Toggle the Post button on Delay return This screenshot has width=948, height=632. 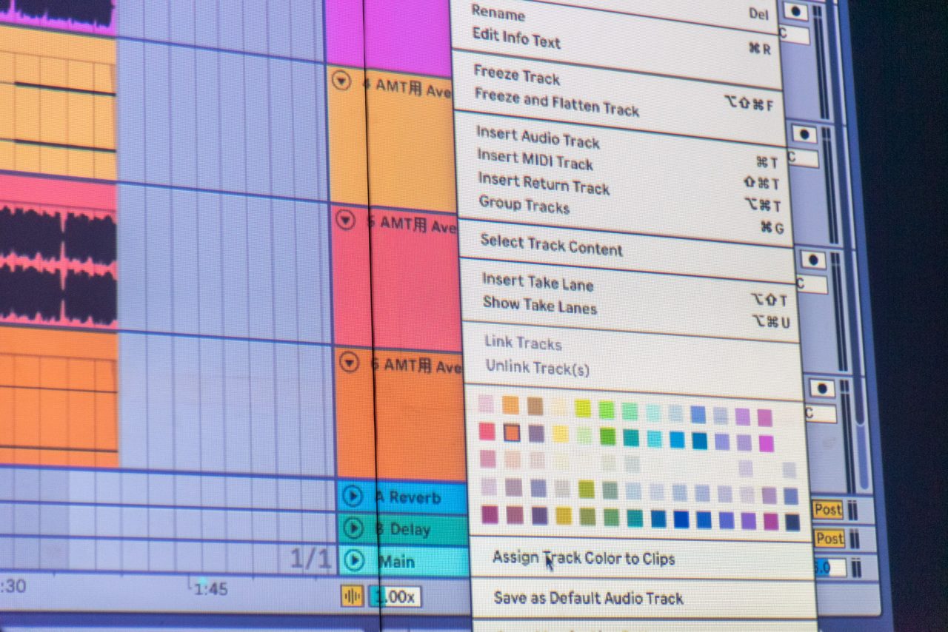[829, 538]
